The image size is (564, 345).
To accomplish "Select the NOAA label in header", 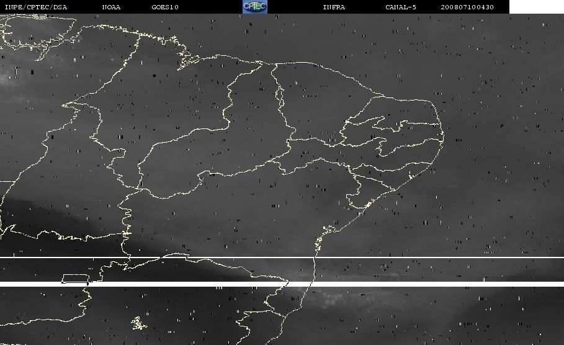I will point(111,7).
